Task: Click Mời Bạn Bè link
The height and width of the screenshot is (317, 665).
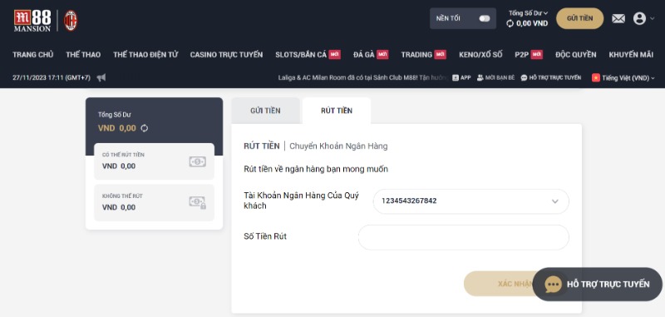Action: pyautogui.click(x=495, y=77)
